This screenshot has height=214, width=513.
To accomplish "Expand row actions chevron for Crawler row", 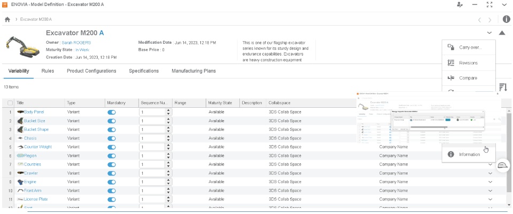I will point(490,173).
